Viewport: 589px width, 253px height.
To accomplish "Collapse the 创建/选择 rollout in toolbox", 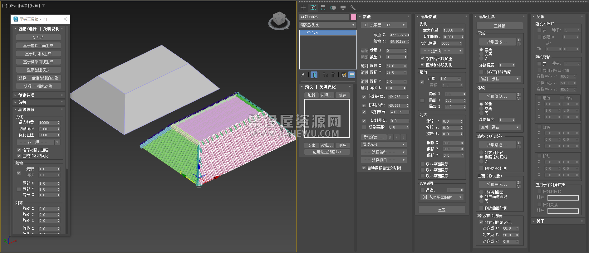I will [39, 29].
